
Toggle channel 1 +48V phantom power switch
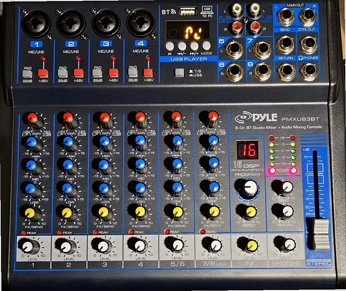tap(43, 73)
